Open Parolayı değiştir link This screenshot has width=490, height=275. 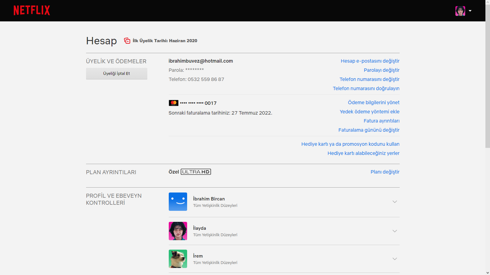(381, 70)
